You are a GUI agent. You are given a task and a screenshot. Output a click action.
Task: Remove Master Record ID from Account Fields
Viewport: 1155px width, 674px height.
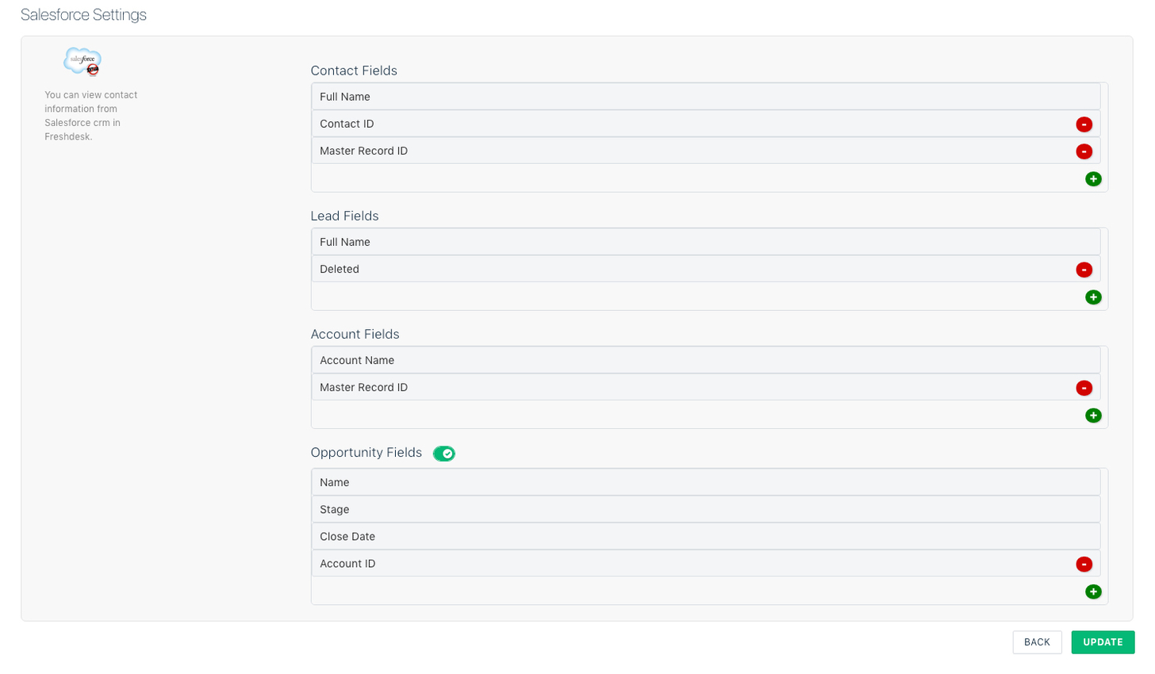1084,388
